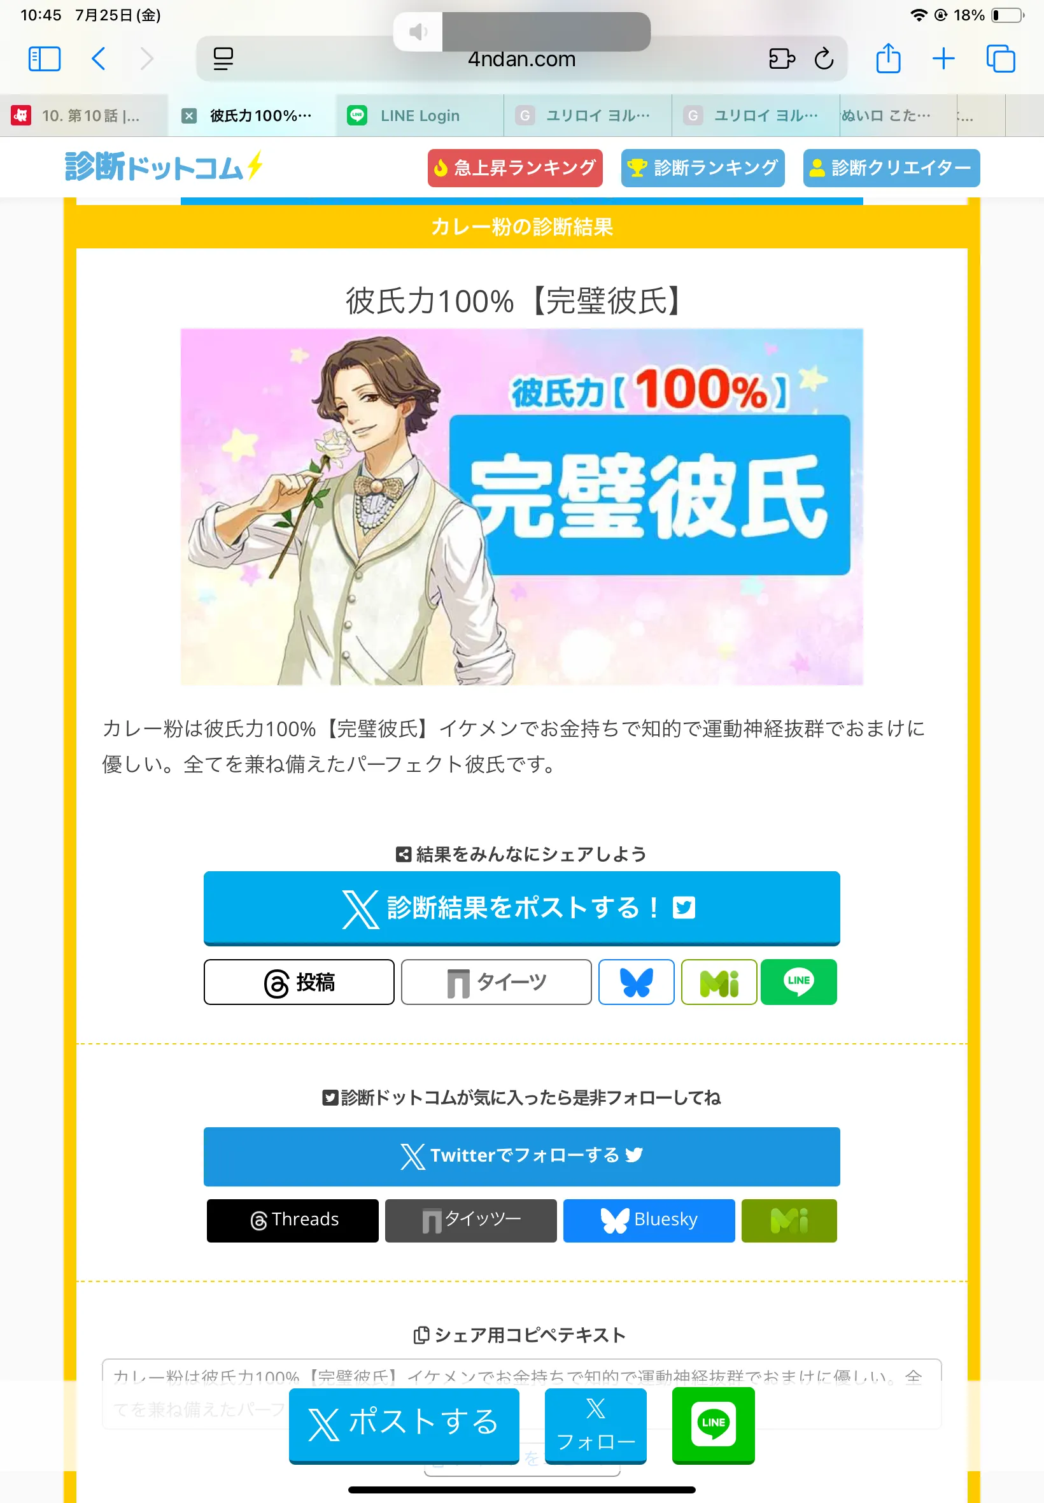Click the 4ndan.com address bar
1044x1503 pixels.
click(521, 59)
